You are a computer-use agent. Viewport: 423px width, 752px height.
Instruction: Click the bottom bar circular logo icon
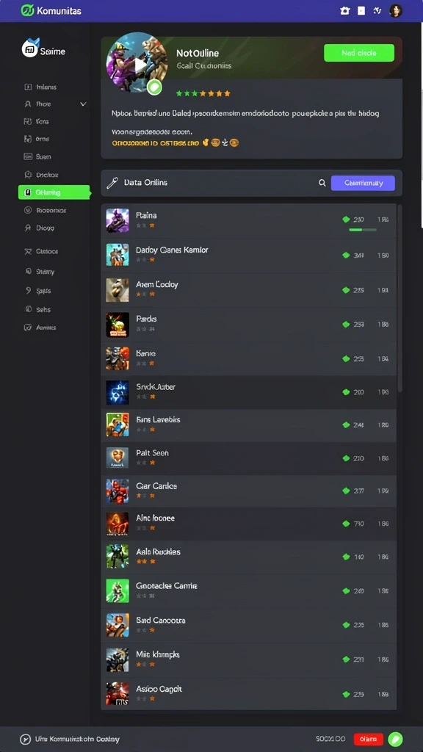point(25,740)
